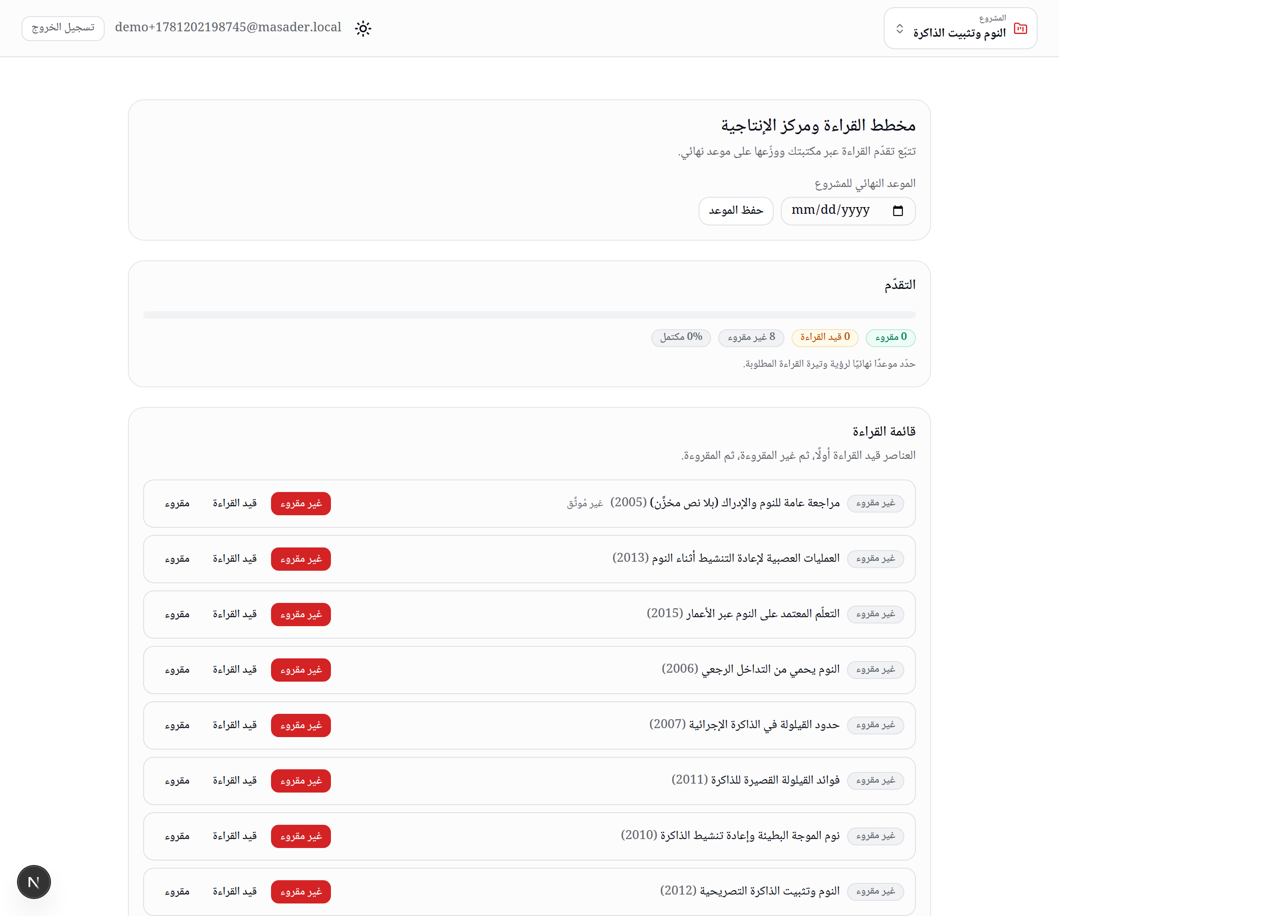Set حدود القيلولة (2007) row to قيد القراءة
Image resolution: width=1288 pixels, height=916 pixels.
(235, 725)
